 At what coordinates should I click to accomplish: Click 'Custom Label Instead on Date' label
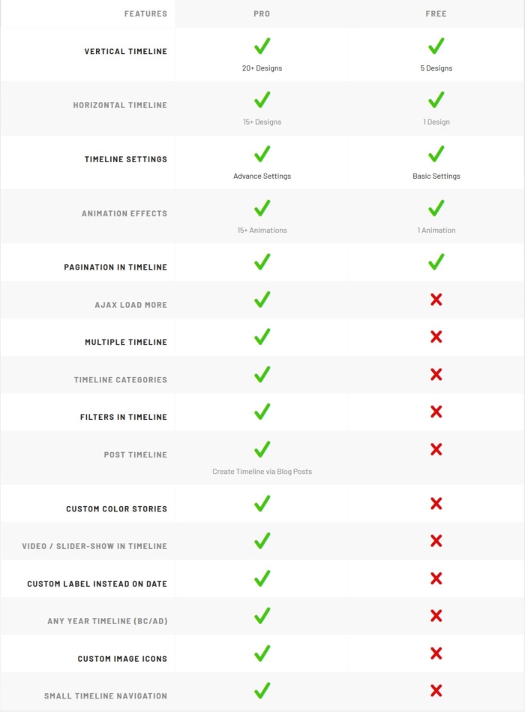pyautogui.click(x=97, y=584)
